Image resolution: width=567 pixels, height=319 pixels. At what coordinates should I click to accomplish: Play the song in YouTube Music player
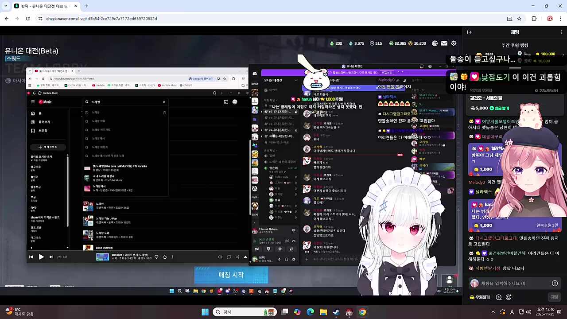point(41,257)
